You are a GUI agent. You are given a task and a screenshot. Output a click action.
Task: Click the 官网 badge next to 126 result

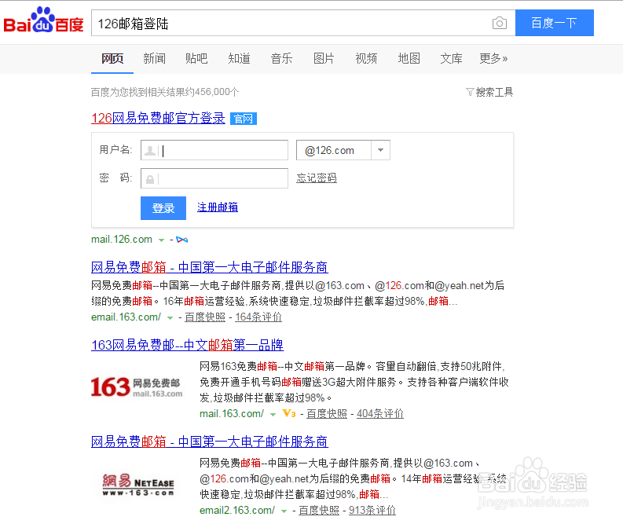pyautogui.click(x=244, y=119)
